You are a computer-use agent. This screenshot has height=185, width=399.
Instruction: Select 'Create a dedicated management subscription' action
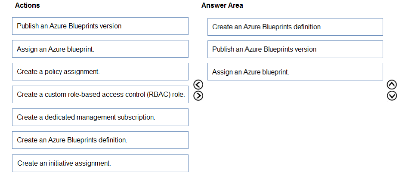[100, 117]
